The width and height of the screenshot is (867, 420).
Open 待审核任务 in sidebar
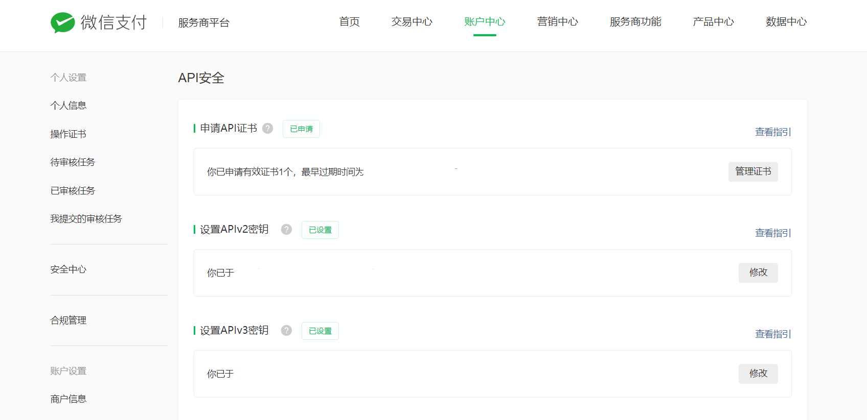click(x=73, y=162)
